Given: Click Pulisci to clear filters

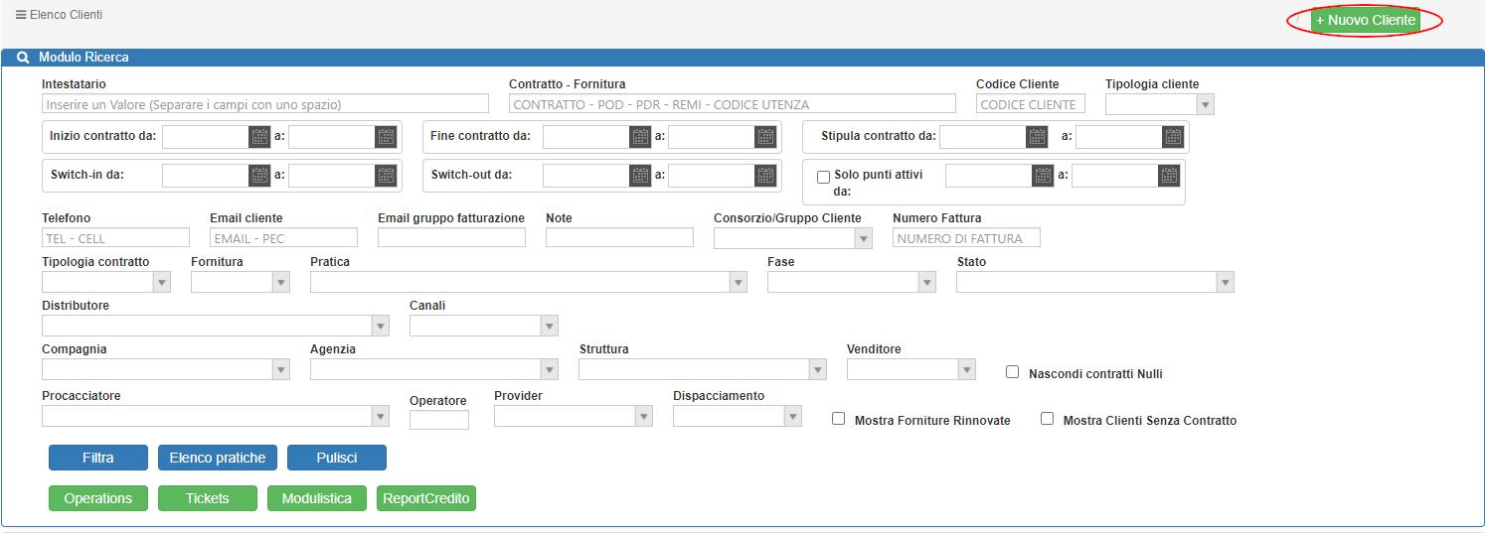Looking at the screenshot, I should pyautogui.click(x=337, y=458).
